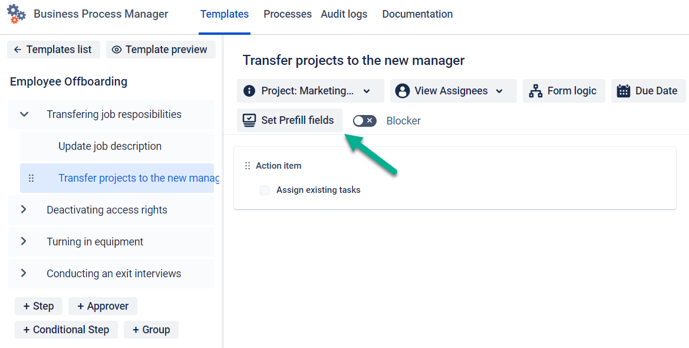Click the + Approver button

[103, 306]
